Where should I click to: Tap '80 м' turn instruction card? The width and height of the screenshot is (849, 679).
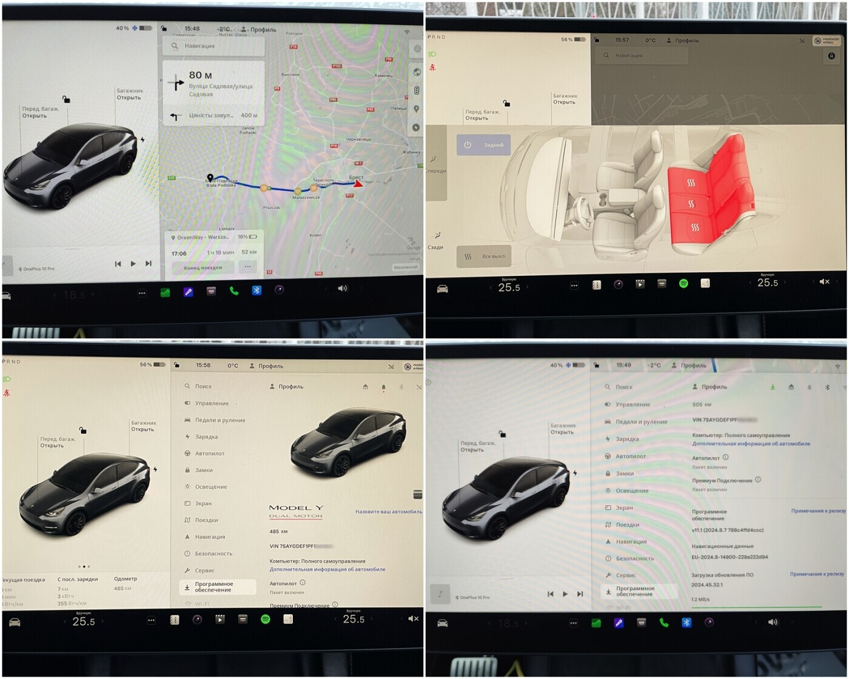pos(214,83)
